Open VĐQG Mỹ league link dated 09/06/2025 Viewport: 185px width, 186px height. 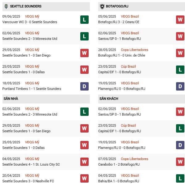coord(32,16)
